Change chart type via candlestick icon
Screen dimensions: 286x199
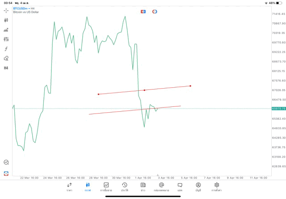pyautogui.click(x=6, y=20)
